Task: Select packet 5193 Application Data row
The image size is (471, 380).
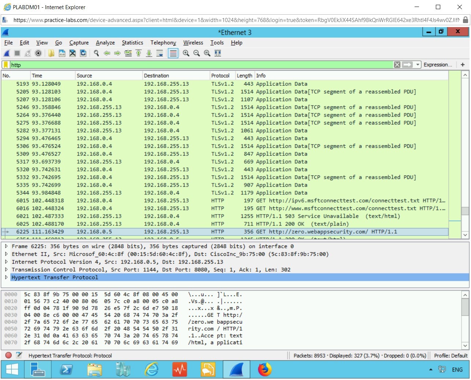Action: tap(225, 84)
